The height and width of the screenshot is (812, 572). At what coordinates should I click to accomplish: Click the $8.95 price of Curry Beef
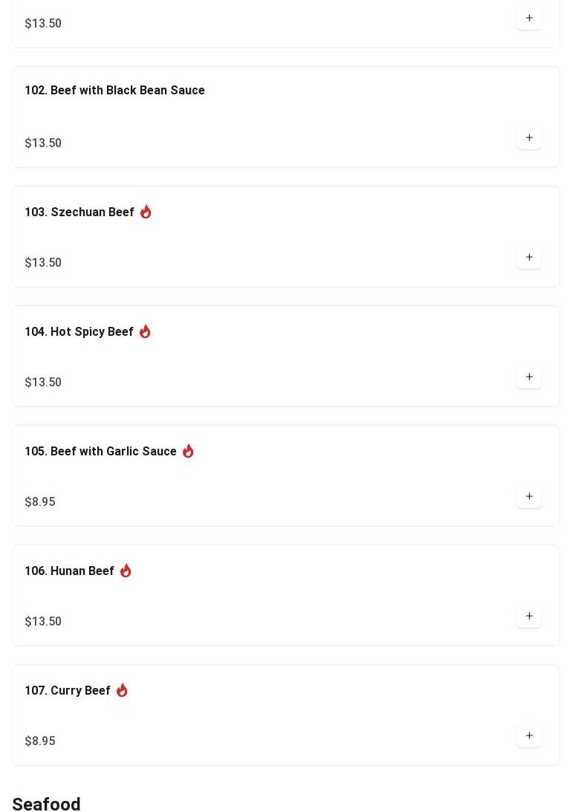click(x=40, y=741)
